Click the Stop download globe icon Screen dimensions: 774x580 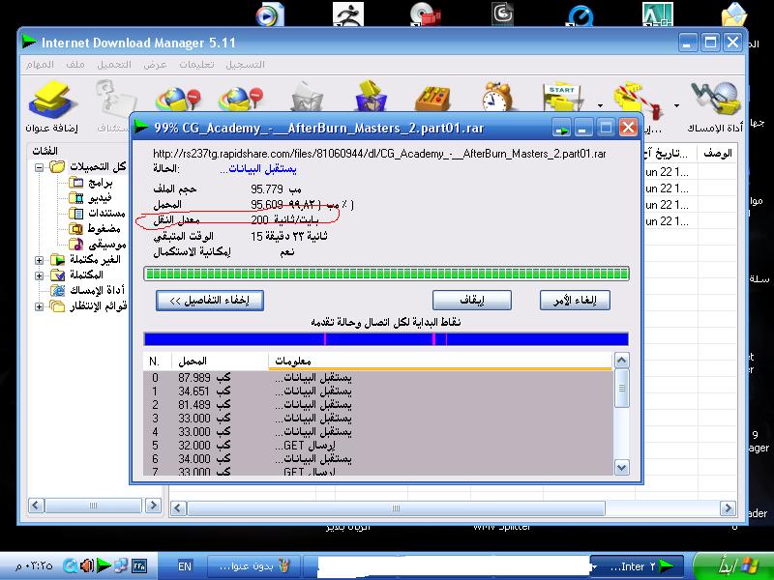point(178,99)
